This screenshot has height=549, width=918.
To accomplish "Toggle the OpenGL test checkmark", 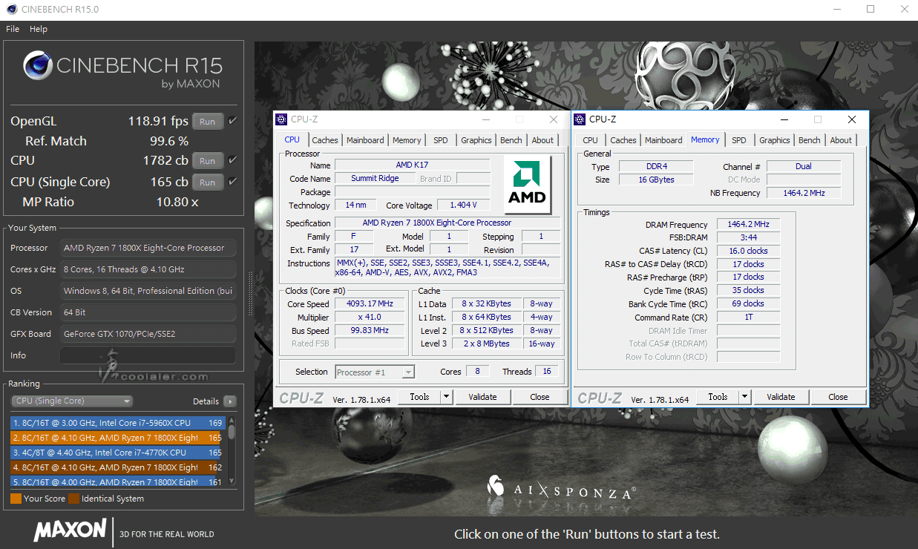I will click(x=233, y=121).
